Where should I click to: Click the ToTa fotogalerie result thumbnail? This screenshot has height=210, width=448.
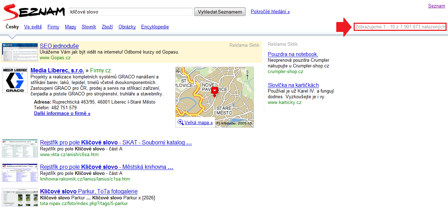[x=20, y=197]
